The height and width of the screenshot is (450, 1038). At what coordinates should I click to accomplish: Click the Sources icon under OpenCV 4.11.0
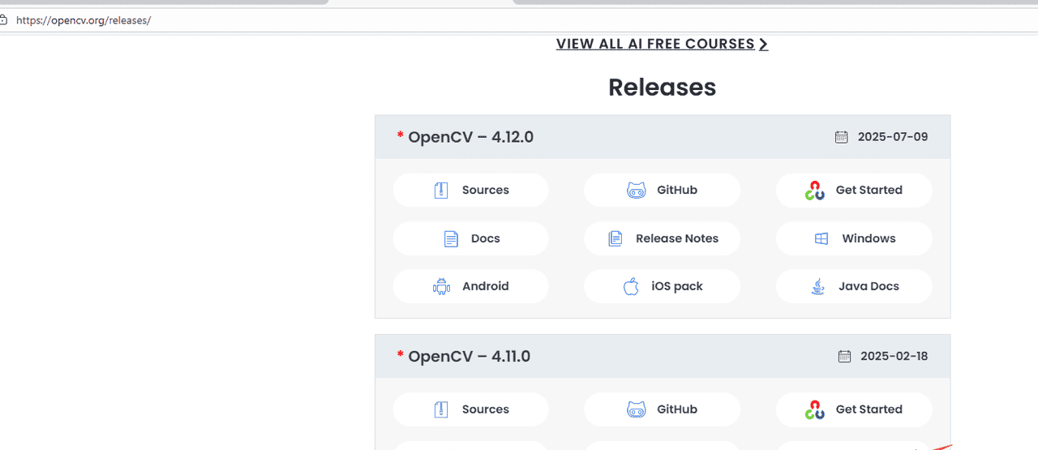[441, 410]
